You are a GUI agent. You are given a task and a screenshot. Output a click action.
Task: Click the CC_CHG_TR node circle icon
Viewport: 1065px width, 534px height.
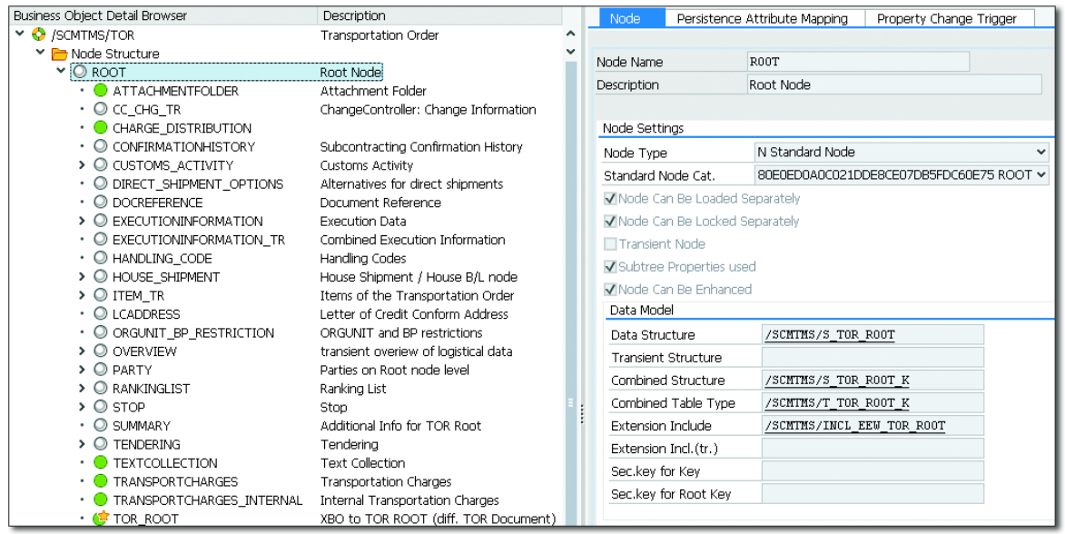tap(100, 110)
